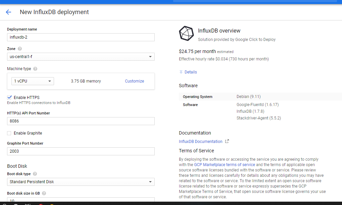The height and width of the screenshot is (205, 342).
Task: Click external link icon beside InfluxDB Documentation
Action: [x=227, y=141]
